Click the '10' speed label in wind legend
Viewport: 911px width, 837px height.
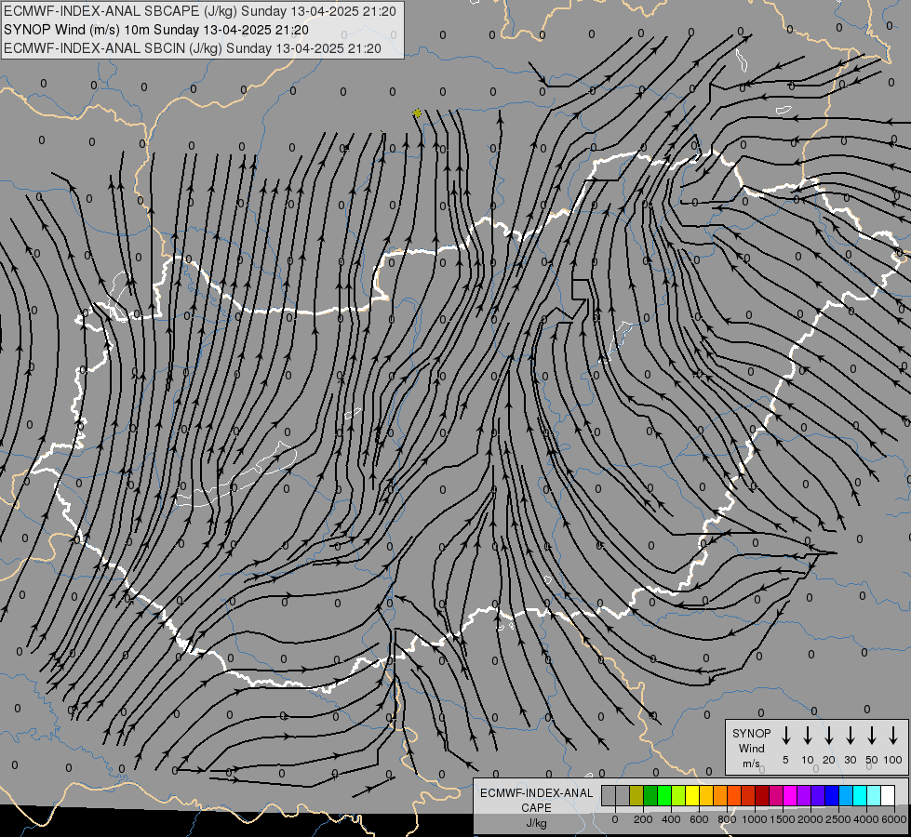[x=808, y=760]
